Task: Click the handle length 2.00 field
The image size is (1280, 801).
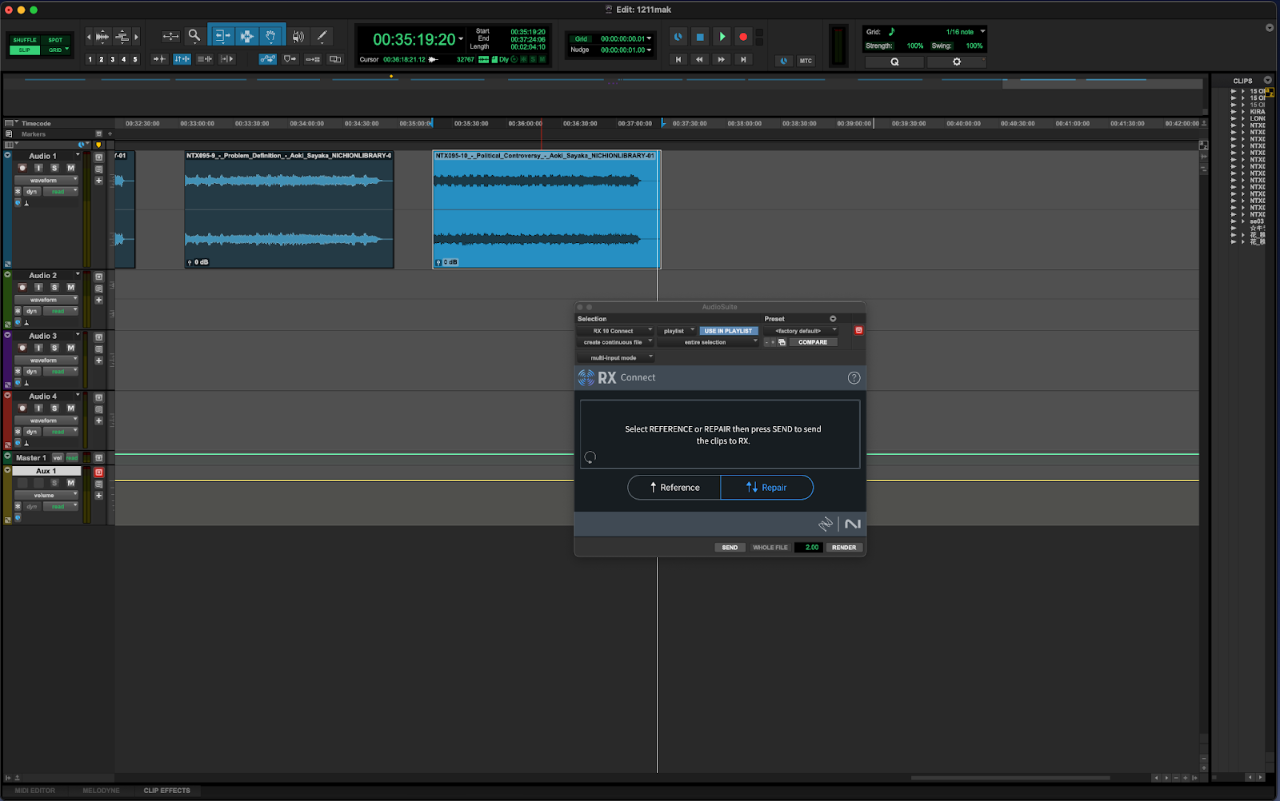Action: tap(810, 548)
